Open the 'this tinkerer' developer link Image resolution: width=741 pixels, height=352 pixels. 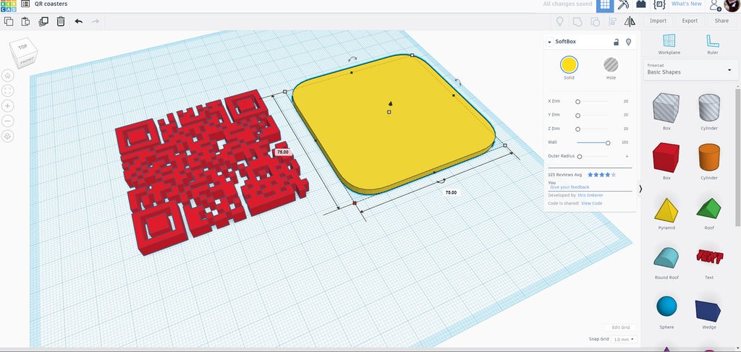click(x=590, y=195)
